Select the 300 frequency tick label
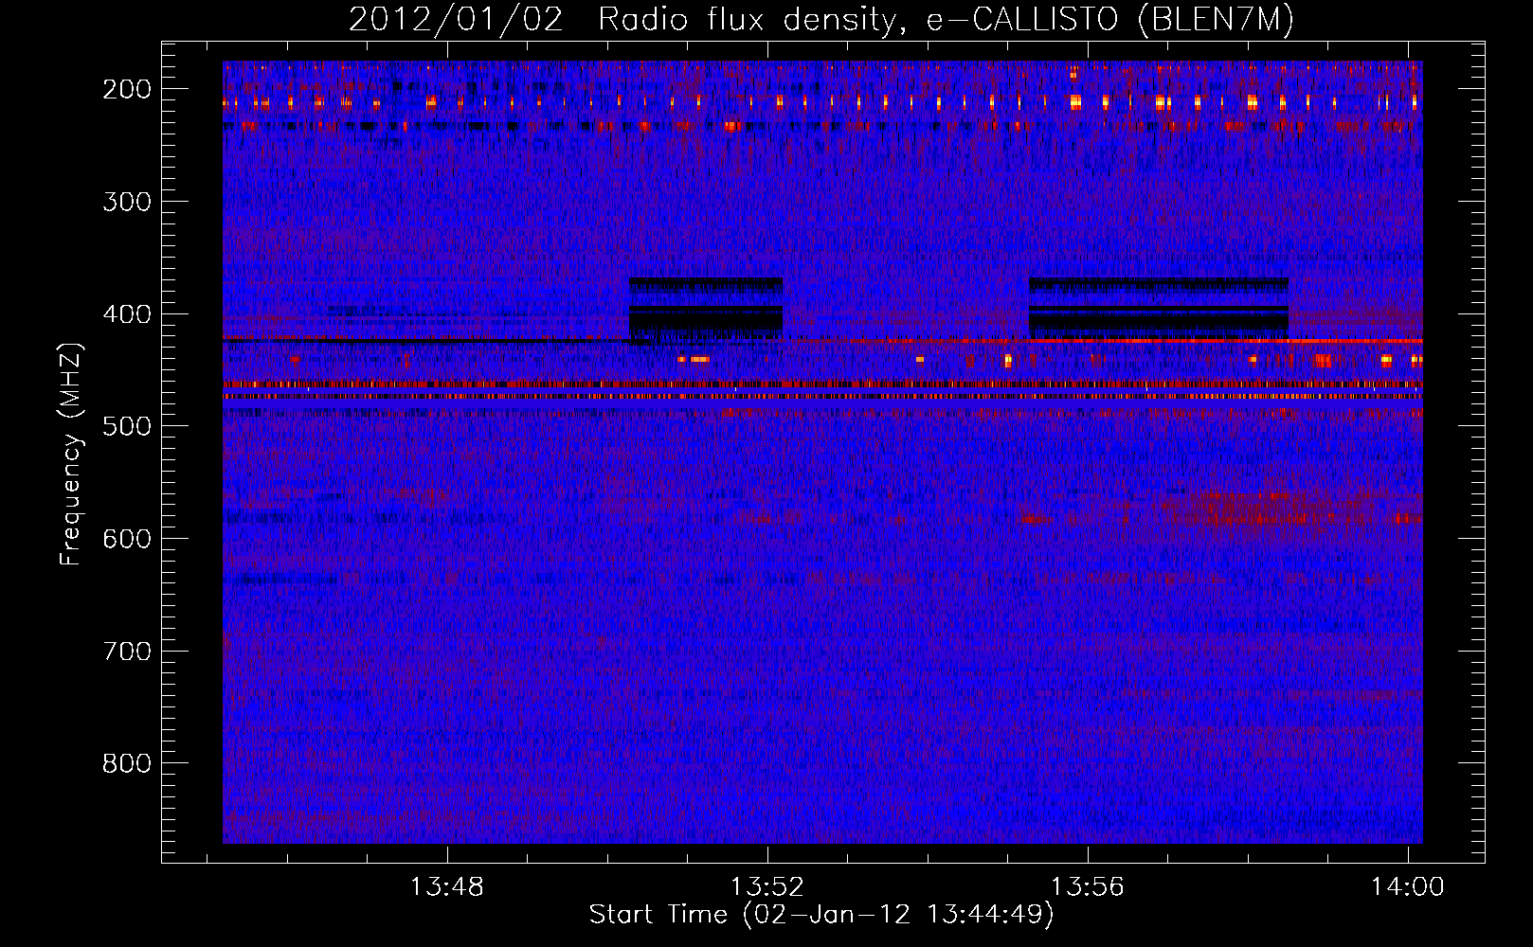The height and width of the screenshot is (947, 1533). coord(127,202)
